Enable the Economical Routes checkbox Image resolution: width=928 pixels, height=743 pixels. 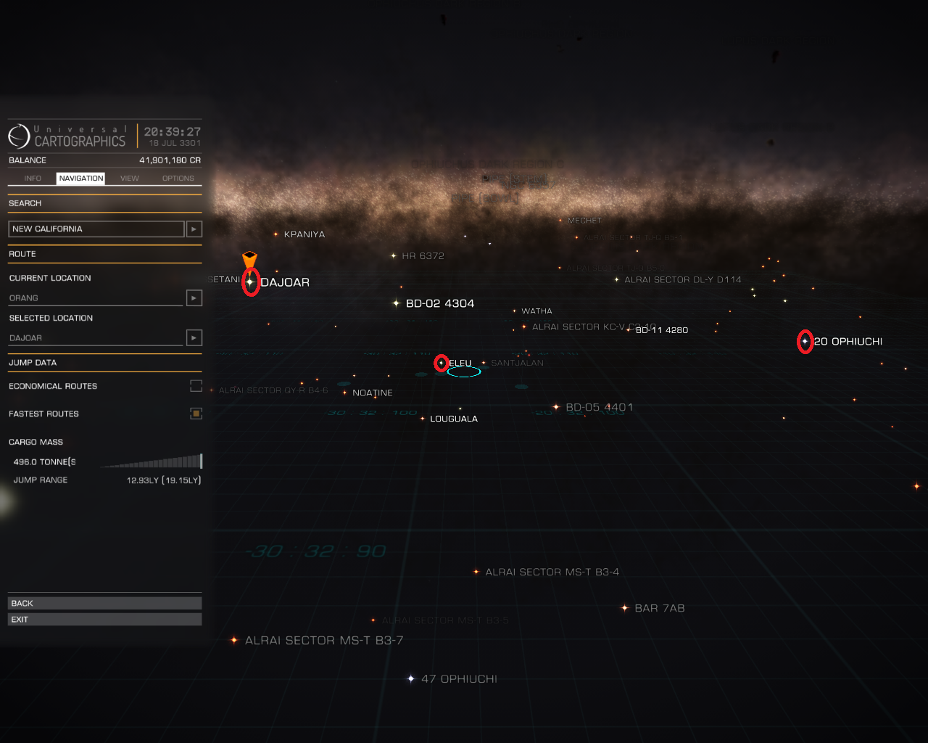coord(196,386)
